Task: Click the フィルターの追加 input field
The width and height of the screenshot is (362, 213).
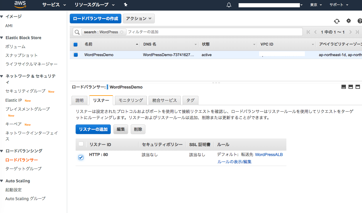Action: [x=214, y=32]
